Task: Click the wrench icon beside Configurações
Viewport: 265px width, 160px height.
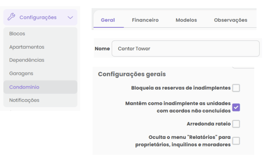Action: (11, 17)
